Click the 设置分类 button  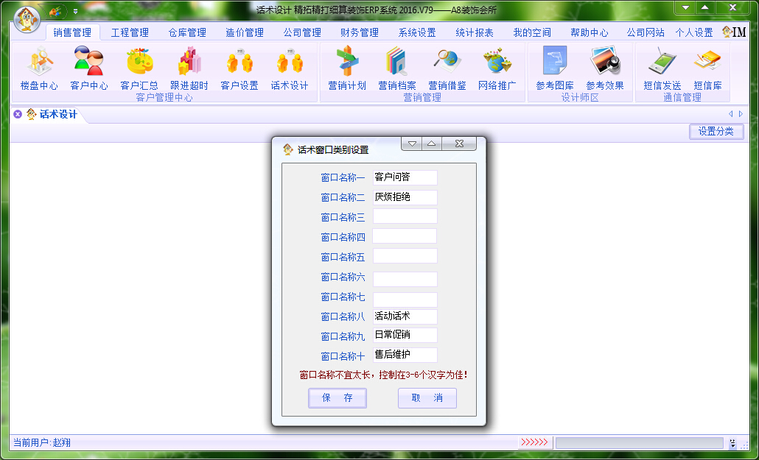(716, 132)
